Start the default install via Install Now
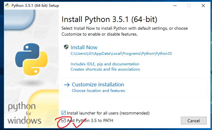The image size is (212, 130). pyautogui.click(x=84, y=47)
